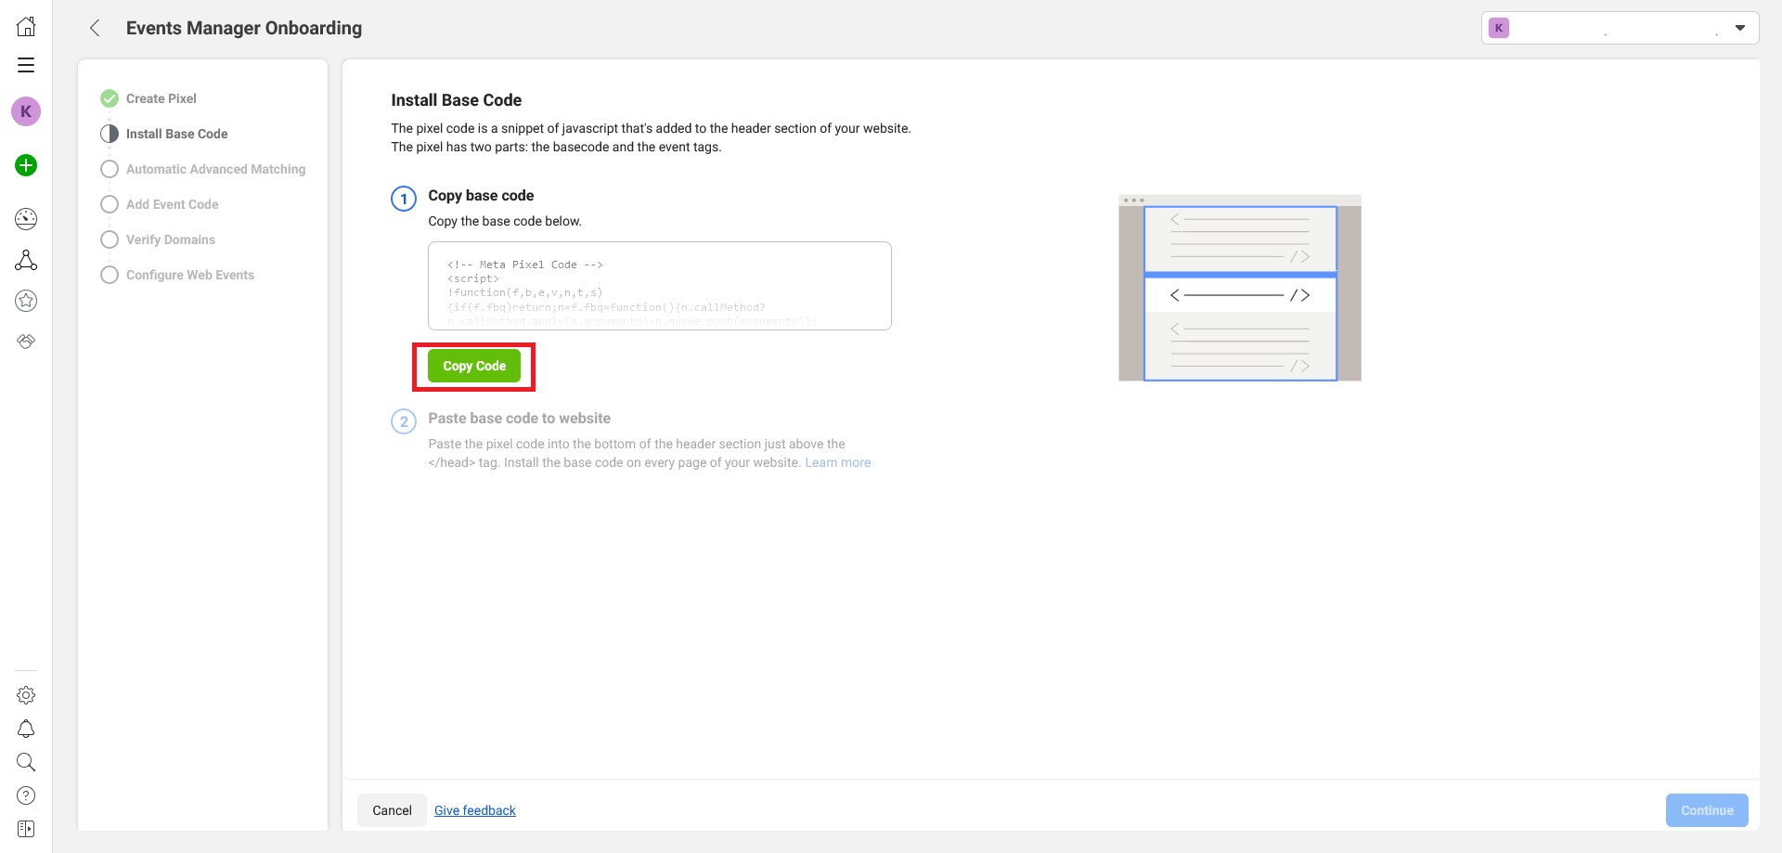Open the data sources triangle-node icon
Viewport: 1782px width, 853px height.
pyautogui.click(x=26, y=260)
